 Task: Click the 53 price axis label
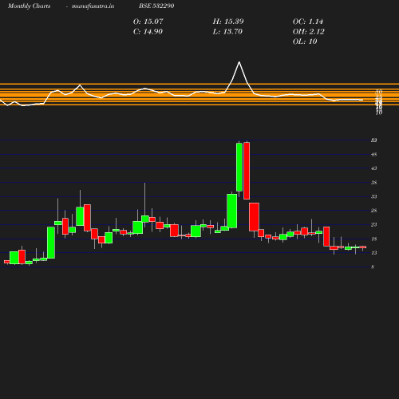373,140
